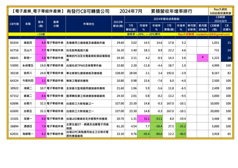Click the CB balance value 10,000
This screenshot has height=168, width=238.
[215, 103]
